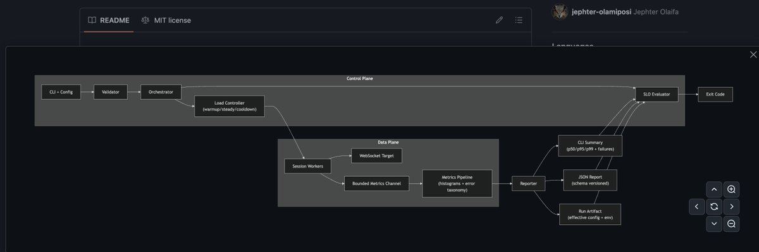
Task: Switch to the MIT license tab
Action: (x=166, y=20)
